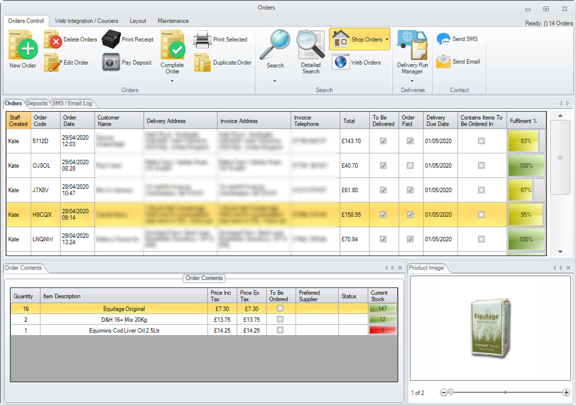576x405 pixels.
Task: Click the Send SMS icon
Action: pyautogui.click(x=444, y=39)
